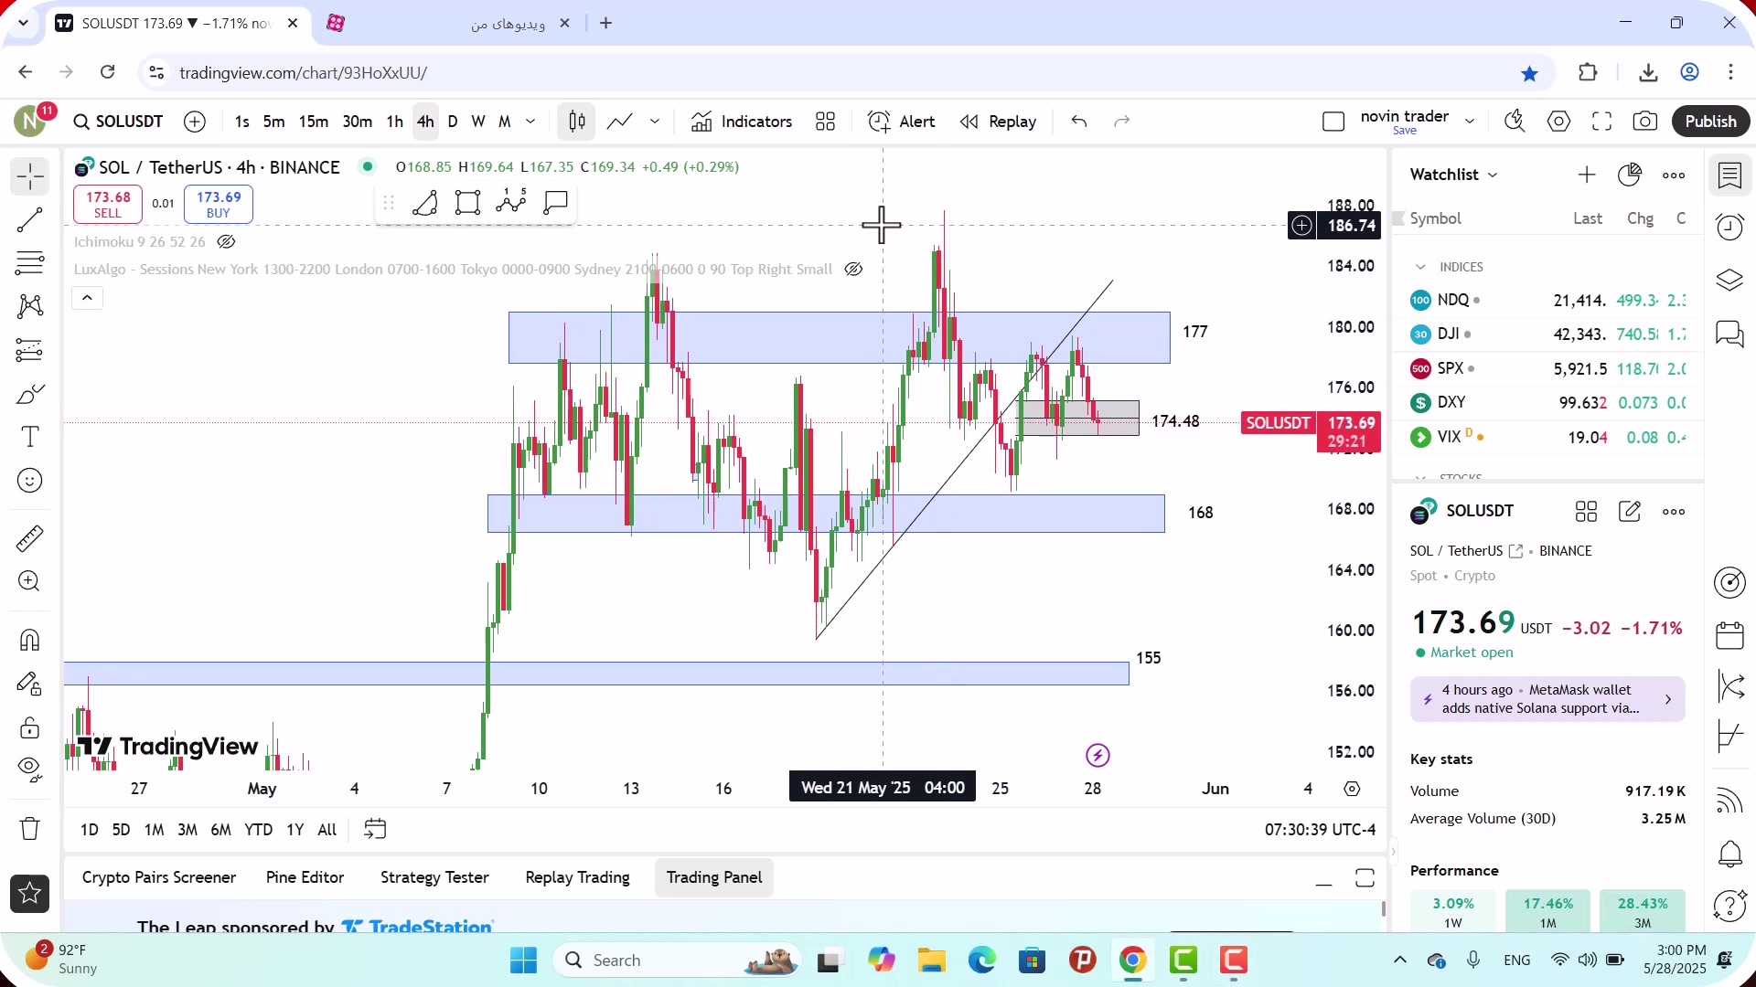Select the NDQ row in watchlist
Image resolution: width=1756 pixels, height=987 pixels.
click(1547, 300)
